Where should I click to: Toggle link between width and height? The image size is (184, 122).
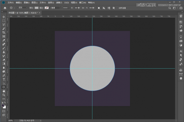click(x=83, y=8)
